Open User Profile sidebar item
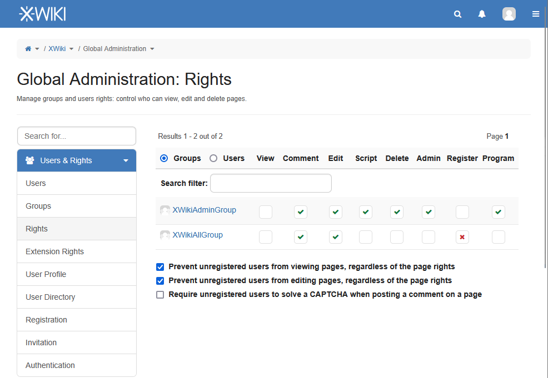The image size is (548, 378). (x=77, y=274)
